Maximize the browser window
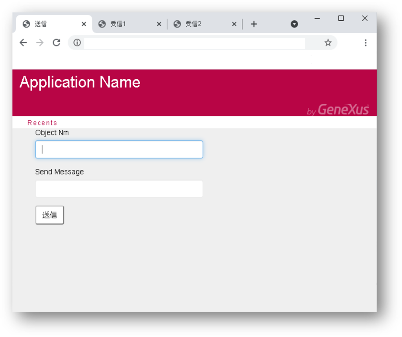This screenshot has width=402, height=337. pyautogui.click(x=341, y=18)
